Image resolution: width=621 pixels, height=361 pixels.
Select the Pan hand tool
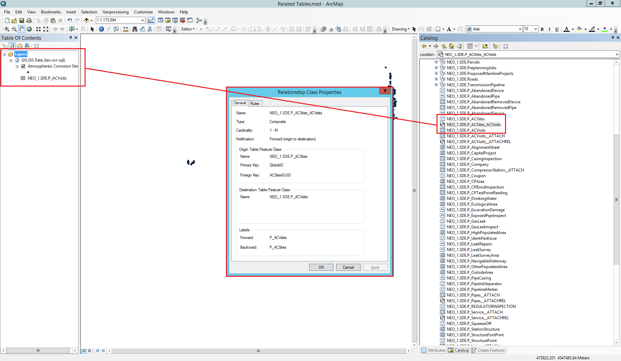(22, 29)
